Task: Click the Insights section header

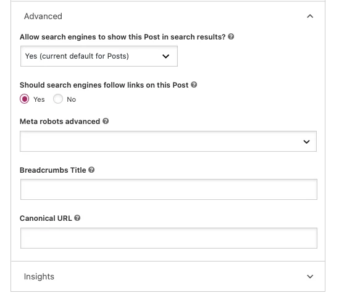Action: click(168, 276)
